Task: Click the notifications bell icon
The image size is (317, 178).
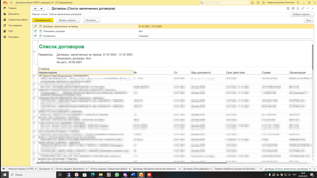Action: click(x=252, y=3)
